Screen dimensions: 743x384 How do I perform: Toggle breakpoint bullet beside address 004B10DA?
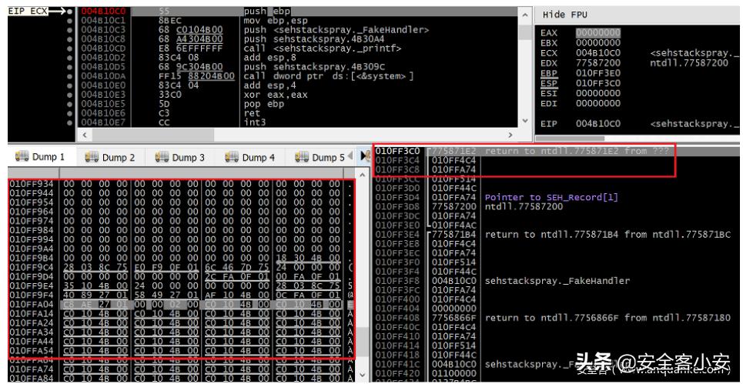coord(70,75)
